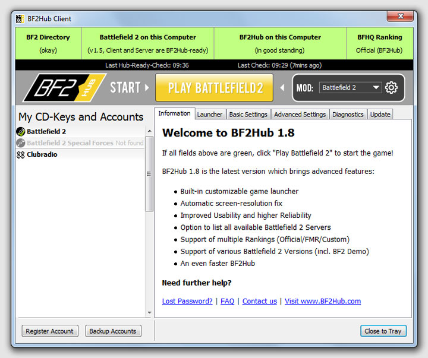Screen dimensions: 428x358
Task: Click the Last Check: 09:29 text
Action: click(x=279, y=65)
